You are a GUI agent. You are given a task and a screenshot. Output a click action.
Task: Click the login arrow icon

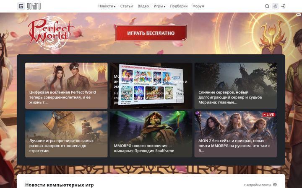pyautogui.click(x=283, y=6)
